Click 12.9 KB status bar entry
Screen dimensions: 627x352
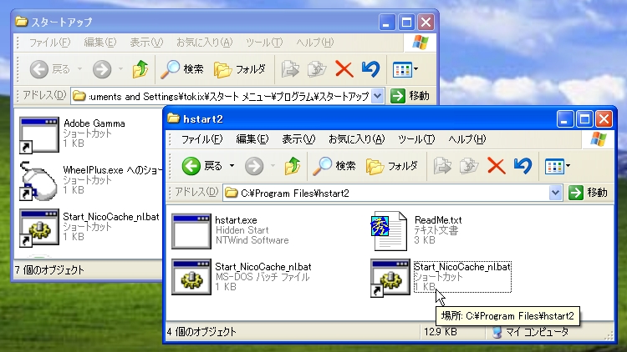pos(441,332)
